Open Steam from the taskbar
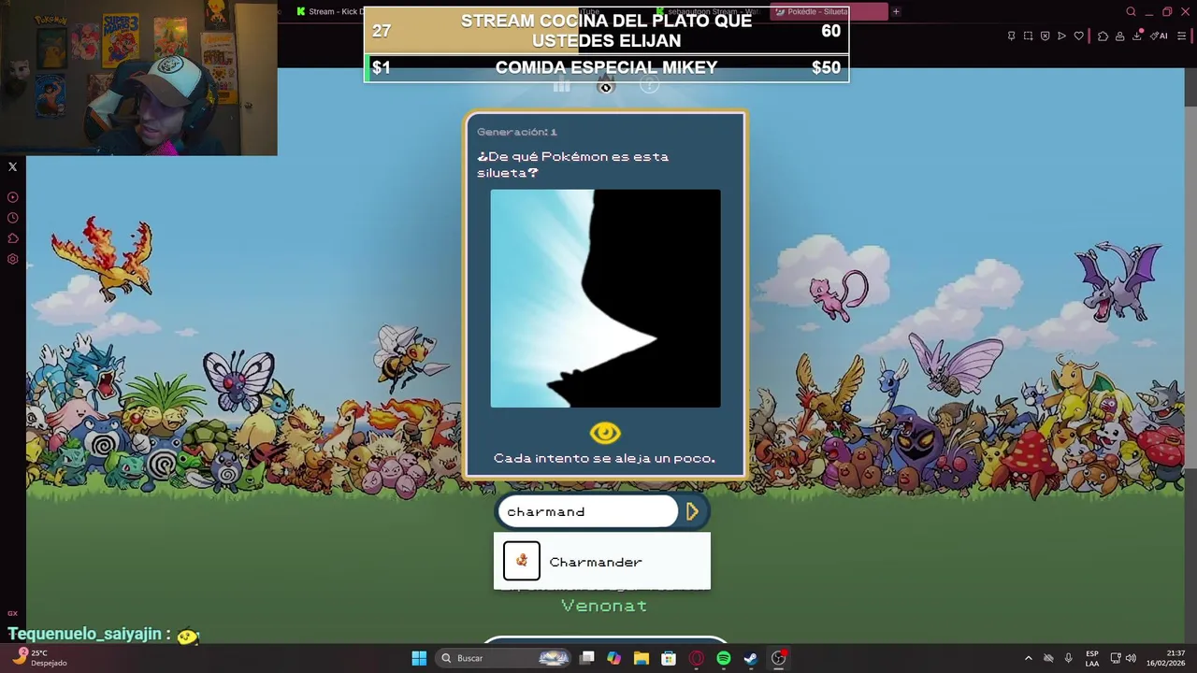The image size is (1197, 673). click(x=750, y=658)
